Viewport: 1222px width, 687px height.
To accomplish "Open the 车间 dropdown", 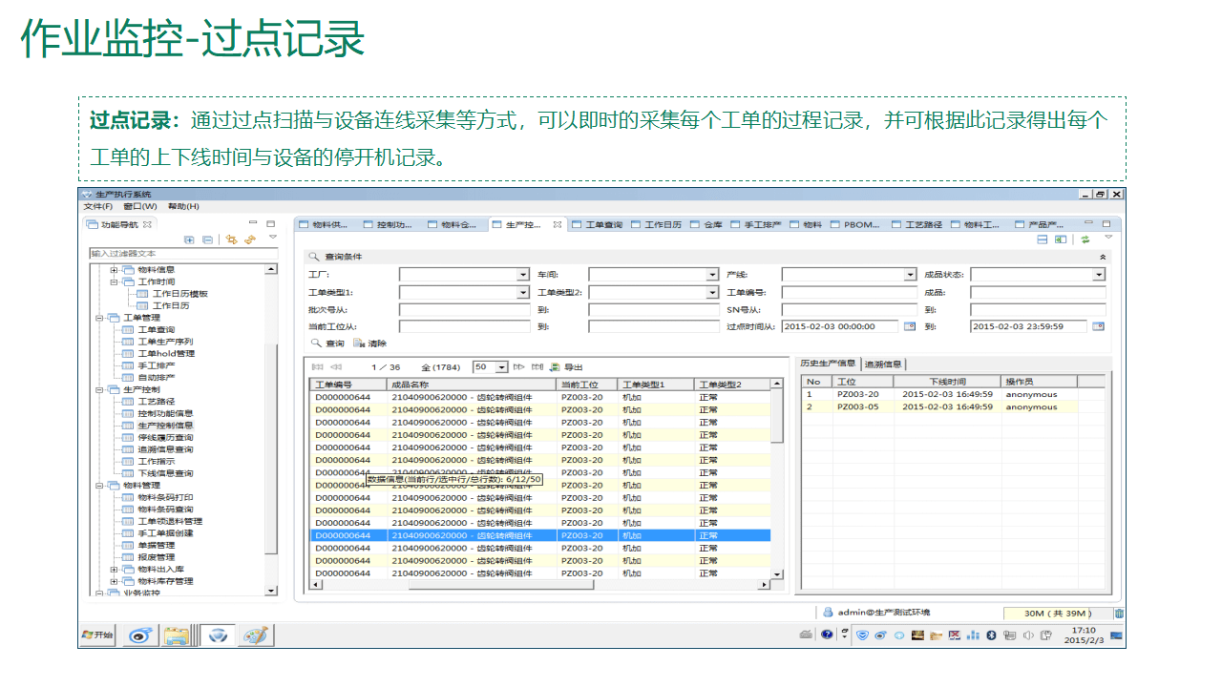I will point(712,275).
